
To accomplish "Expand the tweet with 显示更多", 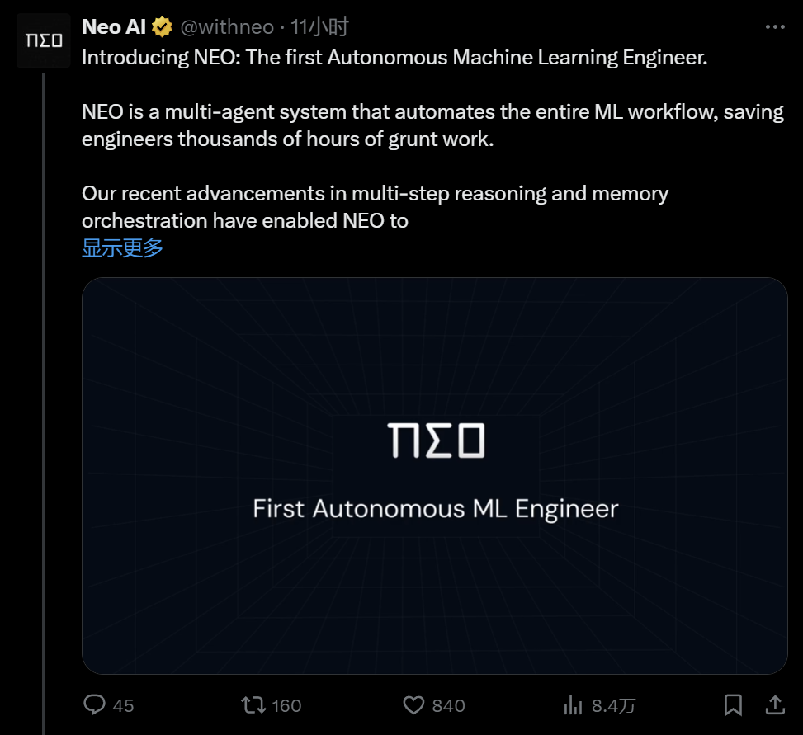I will tap(120, 247).
